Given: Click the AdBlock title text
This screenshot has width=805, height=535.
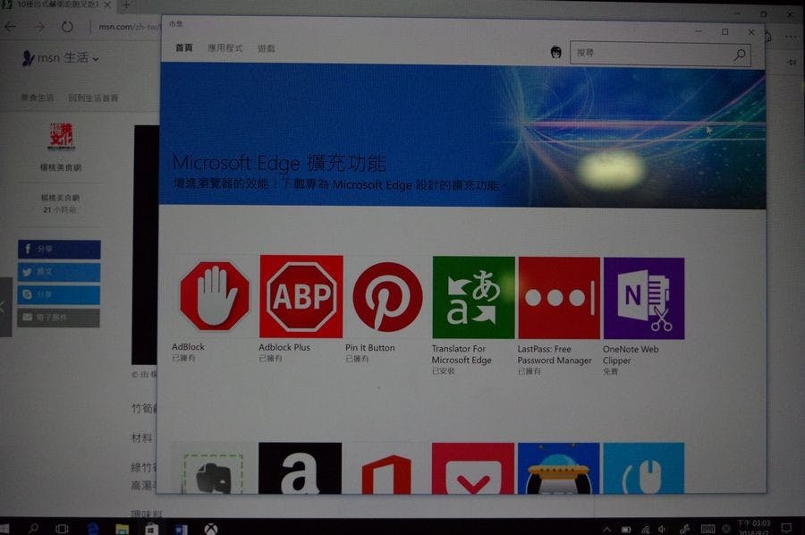Looking at the screenshot, I should (x=188, y=346).
